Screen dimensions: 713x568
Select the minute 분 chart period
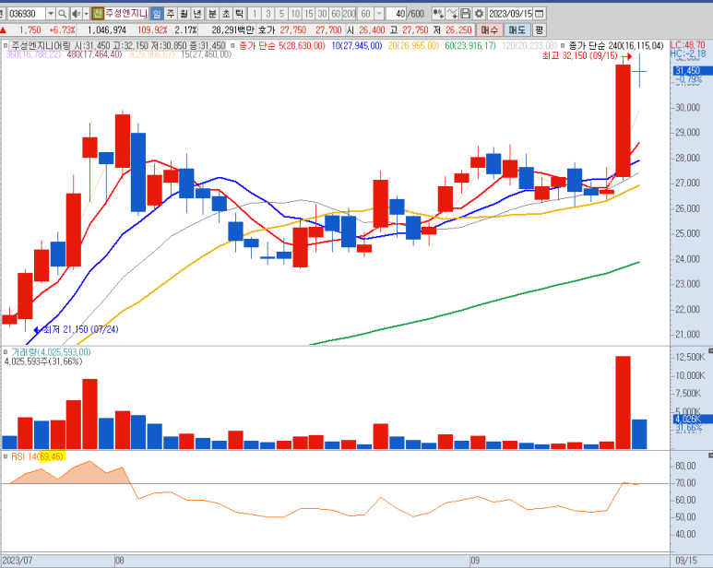[212, 14]
